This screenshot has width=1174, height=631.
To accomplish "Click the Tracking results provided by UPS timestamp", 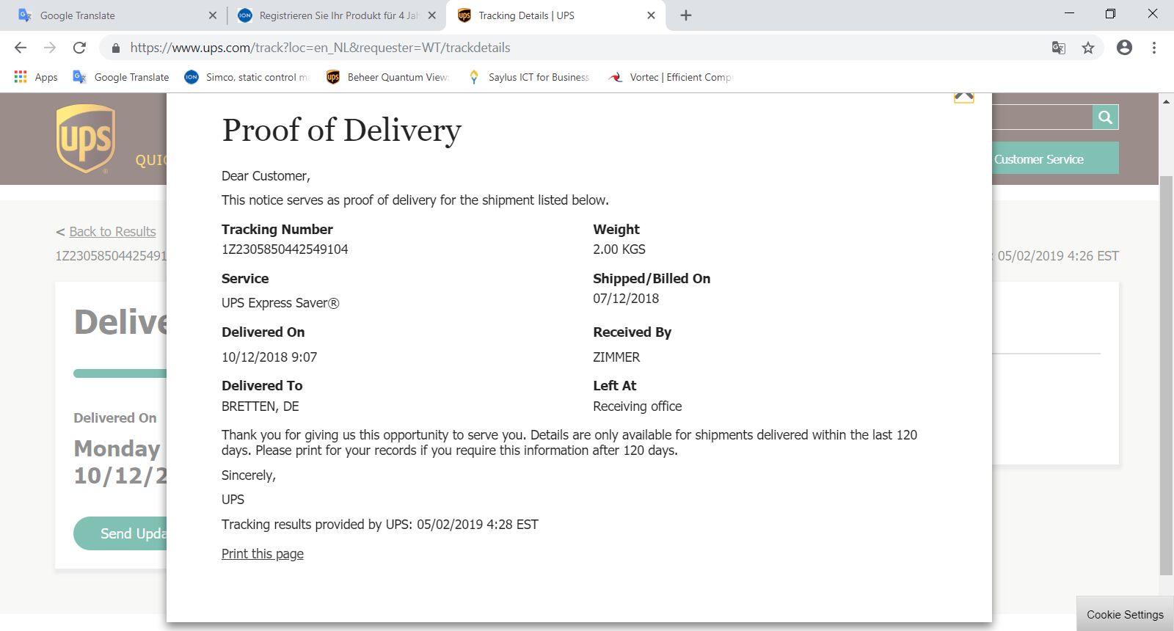I will point(380,525).
